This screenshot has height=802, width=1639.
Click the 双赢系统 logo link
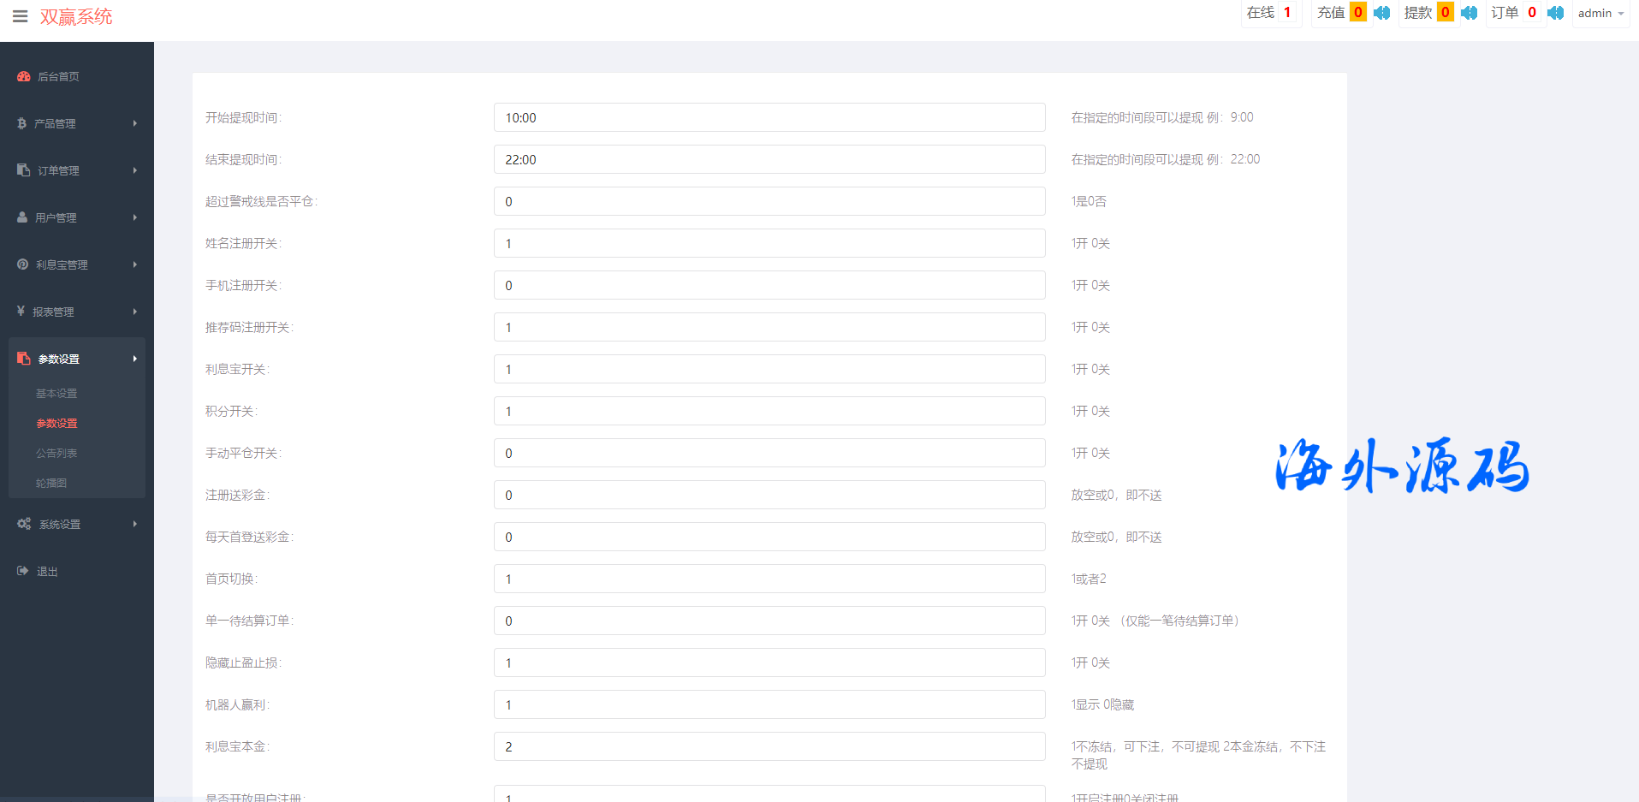point(76,17)
